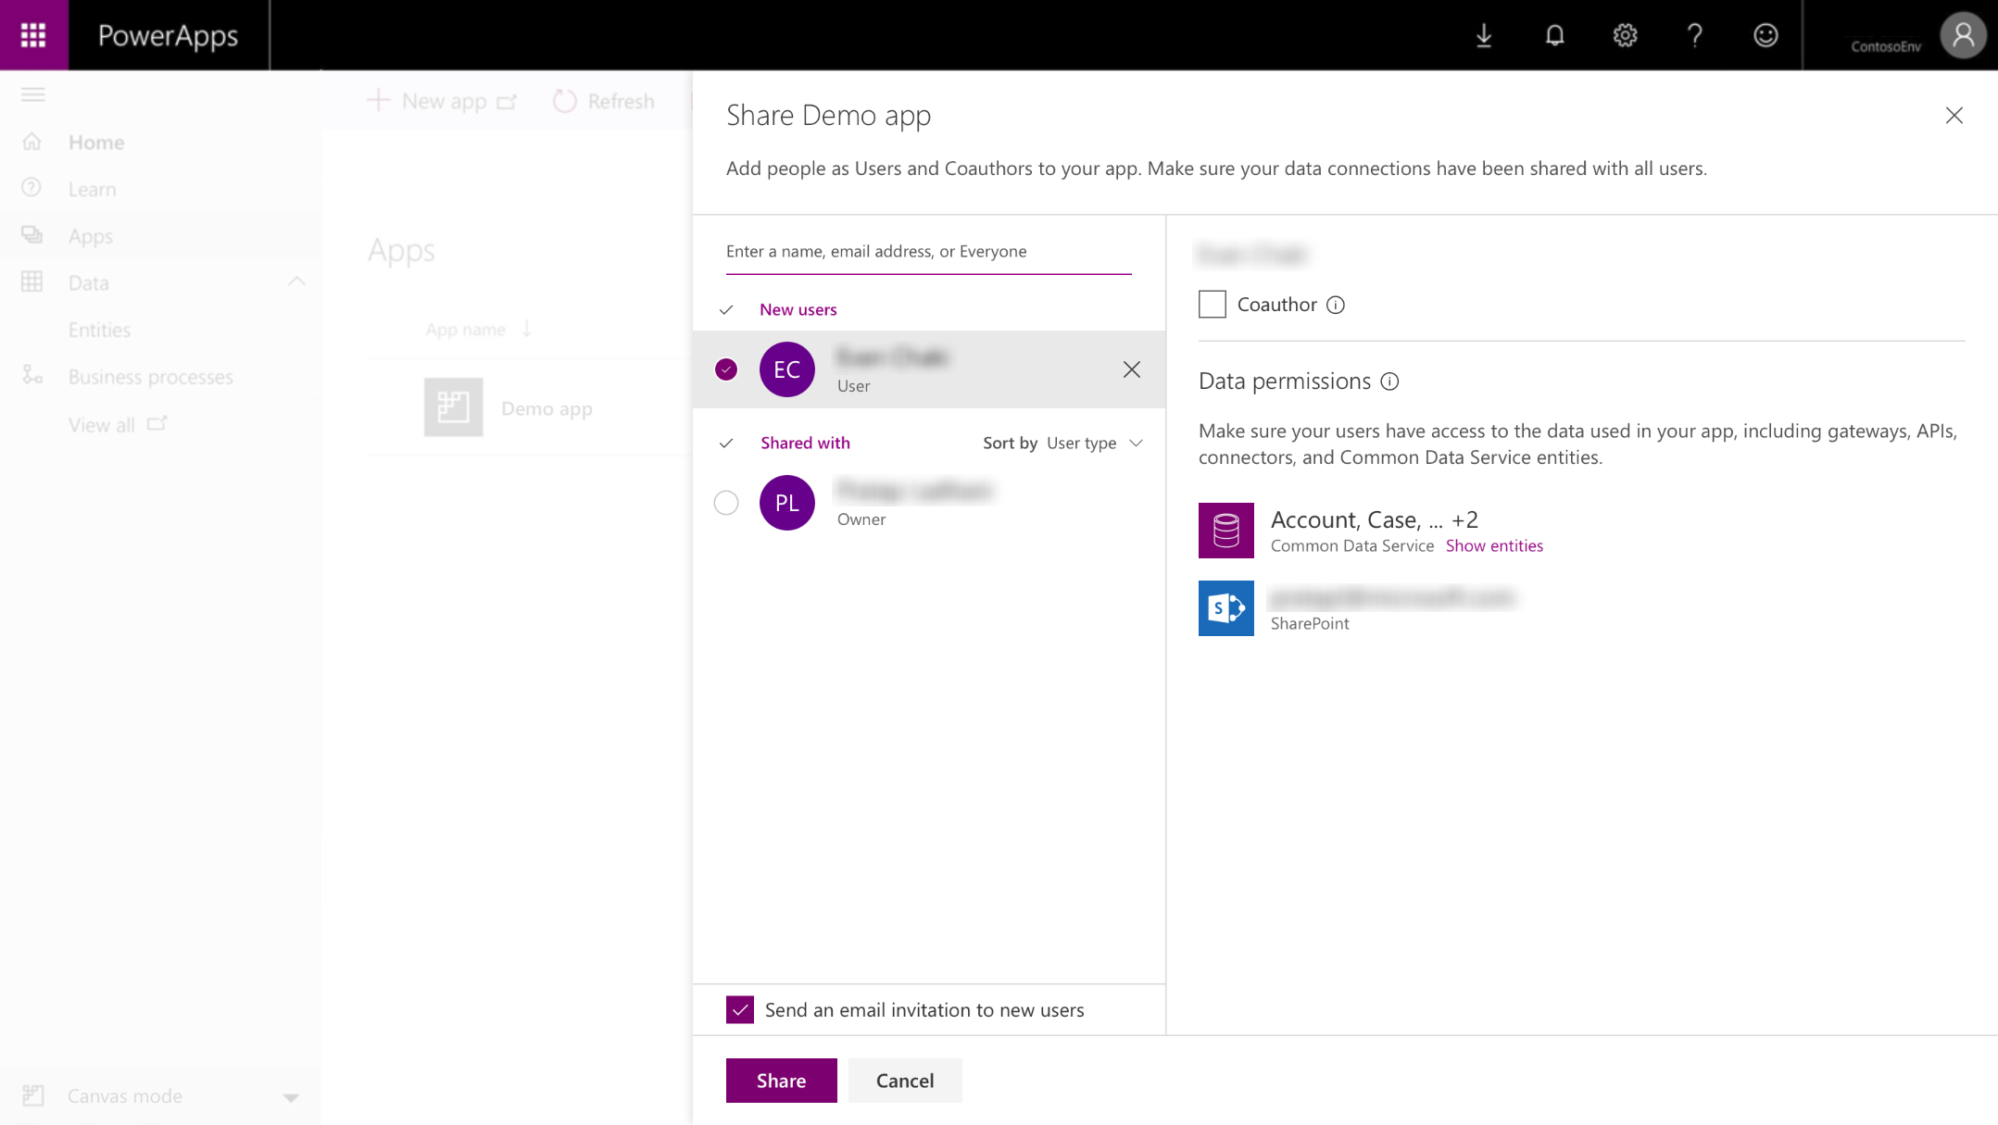Click the Share button to confirm sharing
The height and width of the screenshot is (1125, 1998).
(x=782, y=1080)
